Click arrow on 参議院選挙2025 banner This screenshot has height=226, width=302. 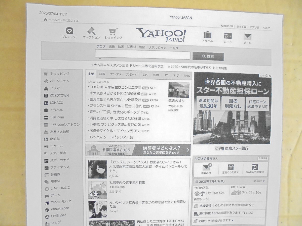(187, 150)
